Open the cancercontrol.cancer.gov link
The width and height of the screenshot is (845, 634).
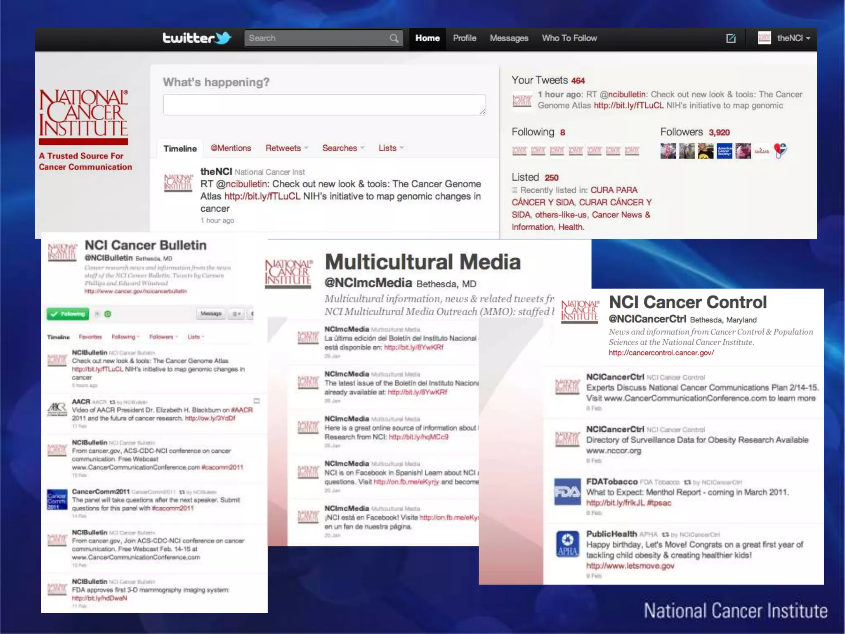(661, 353)
